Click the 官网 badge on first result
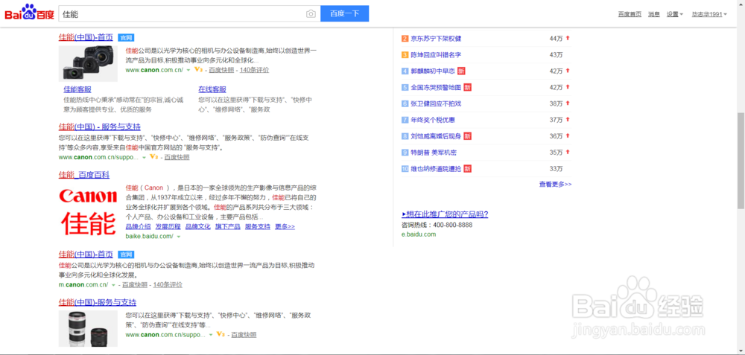 pyautogui.click(x=125, y=37)
